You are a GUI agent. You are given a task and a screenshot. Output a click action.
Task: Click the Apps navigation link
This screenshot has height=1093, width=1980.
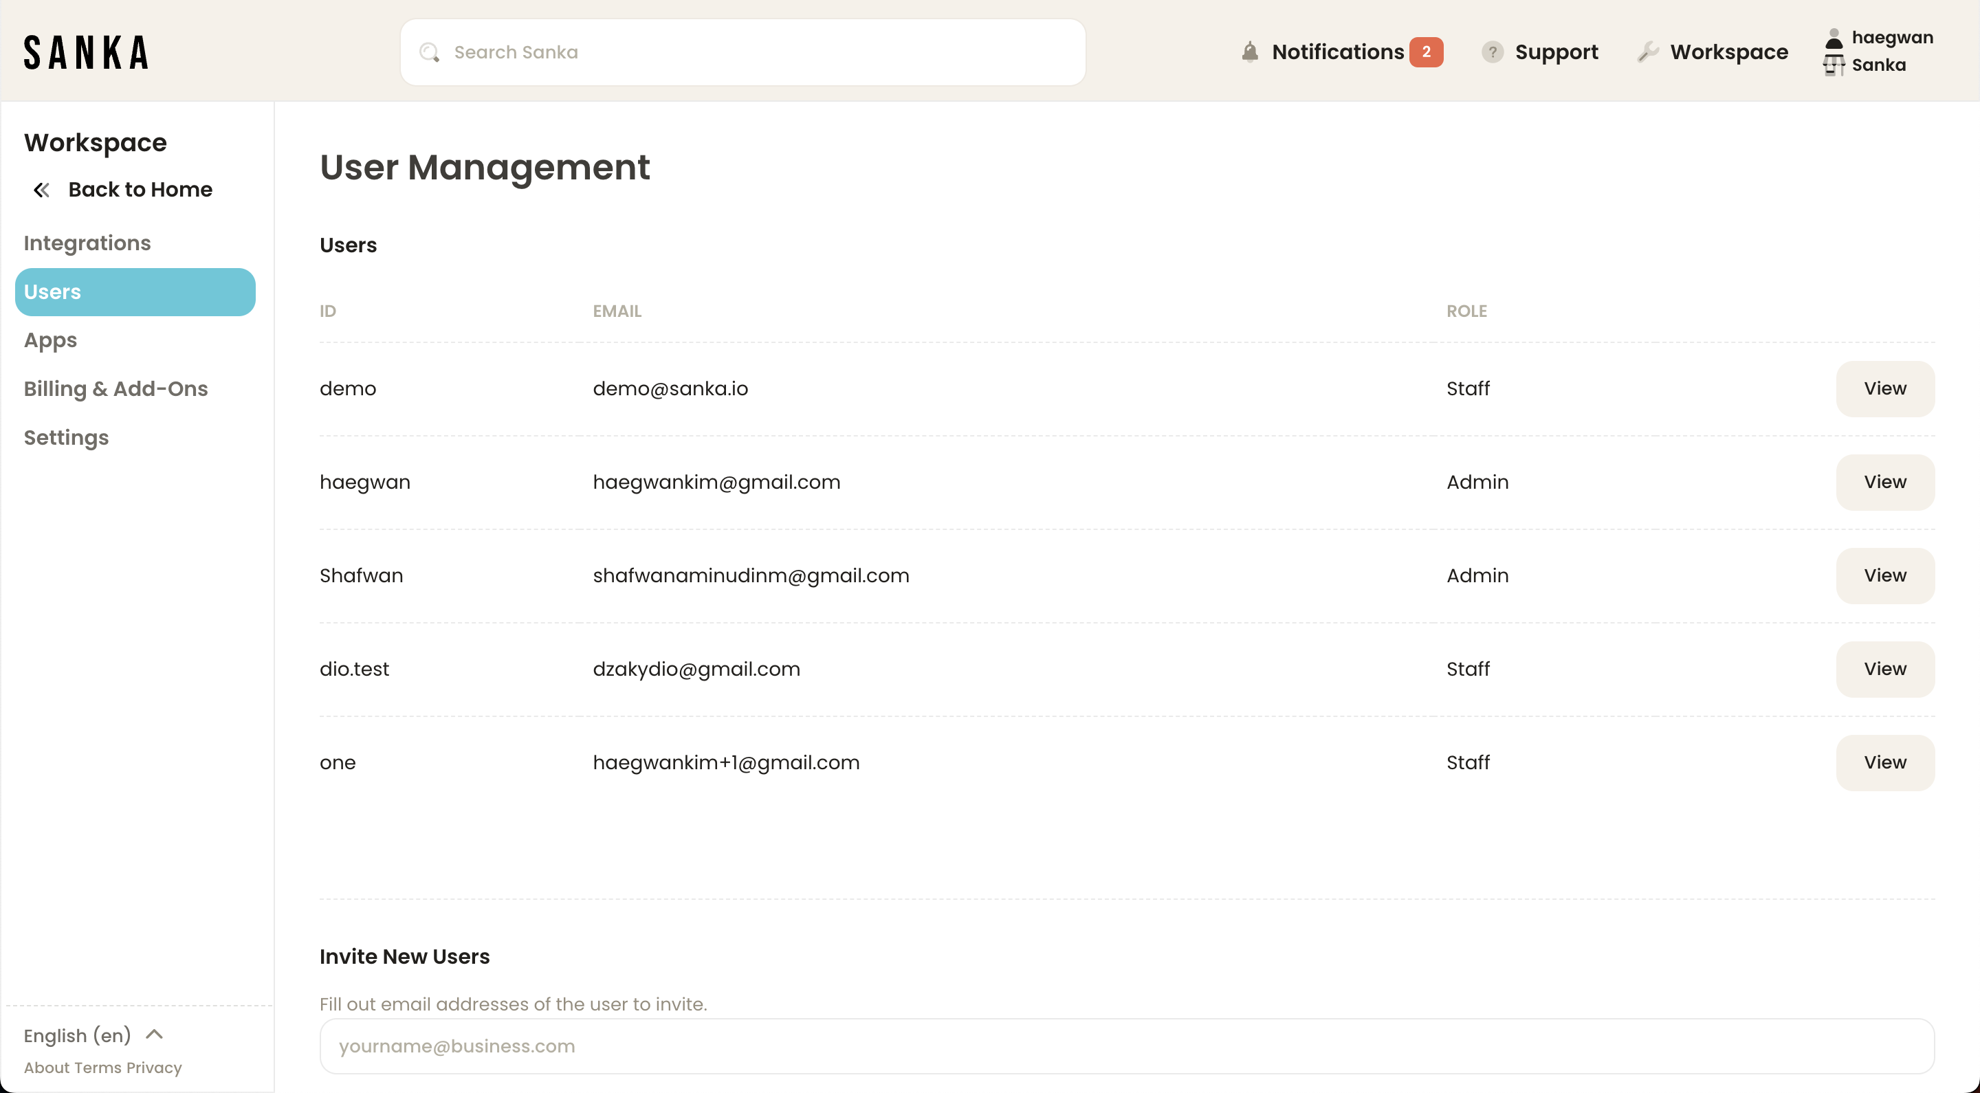point(48,339)
